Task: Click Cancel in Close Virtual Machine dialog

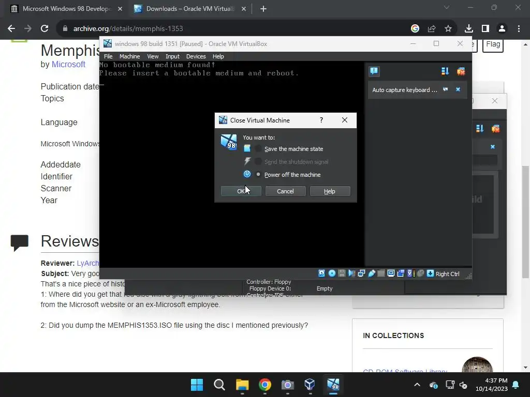Action: coord(285,191)
